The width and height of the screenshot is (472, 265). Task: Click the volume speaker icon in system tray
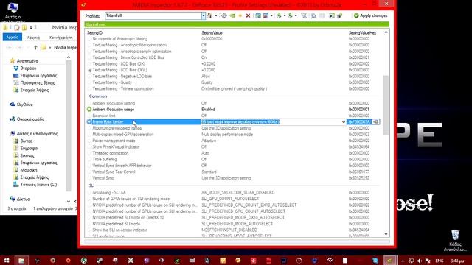pos(420,261)
